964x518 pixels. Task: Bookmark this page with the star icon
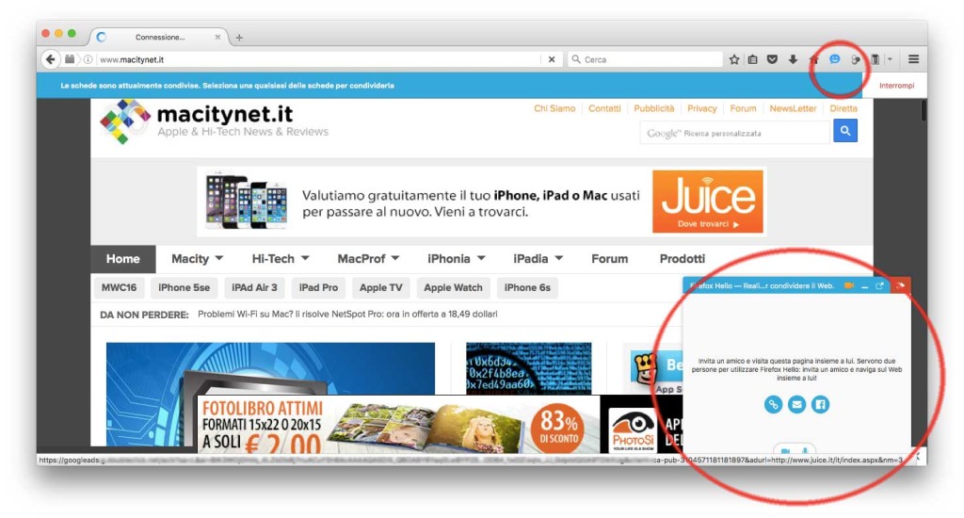click(x=734, y=59)
